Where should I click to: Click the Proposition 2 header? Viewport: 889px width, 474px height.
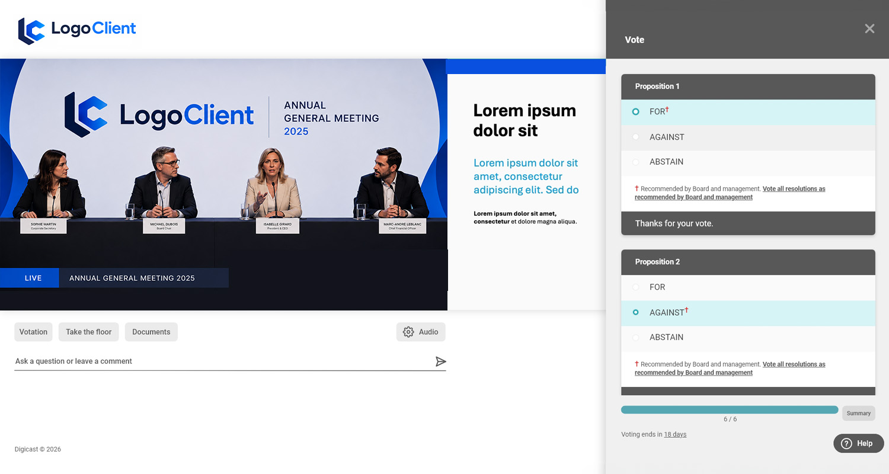click(748, 262)
